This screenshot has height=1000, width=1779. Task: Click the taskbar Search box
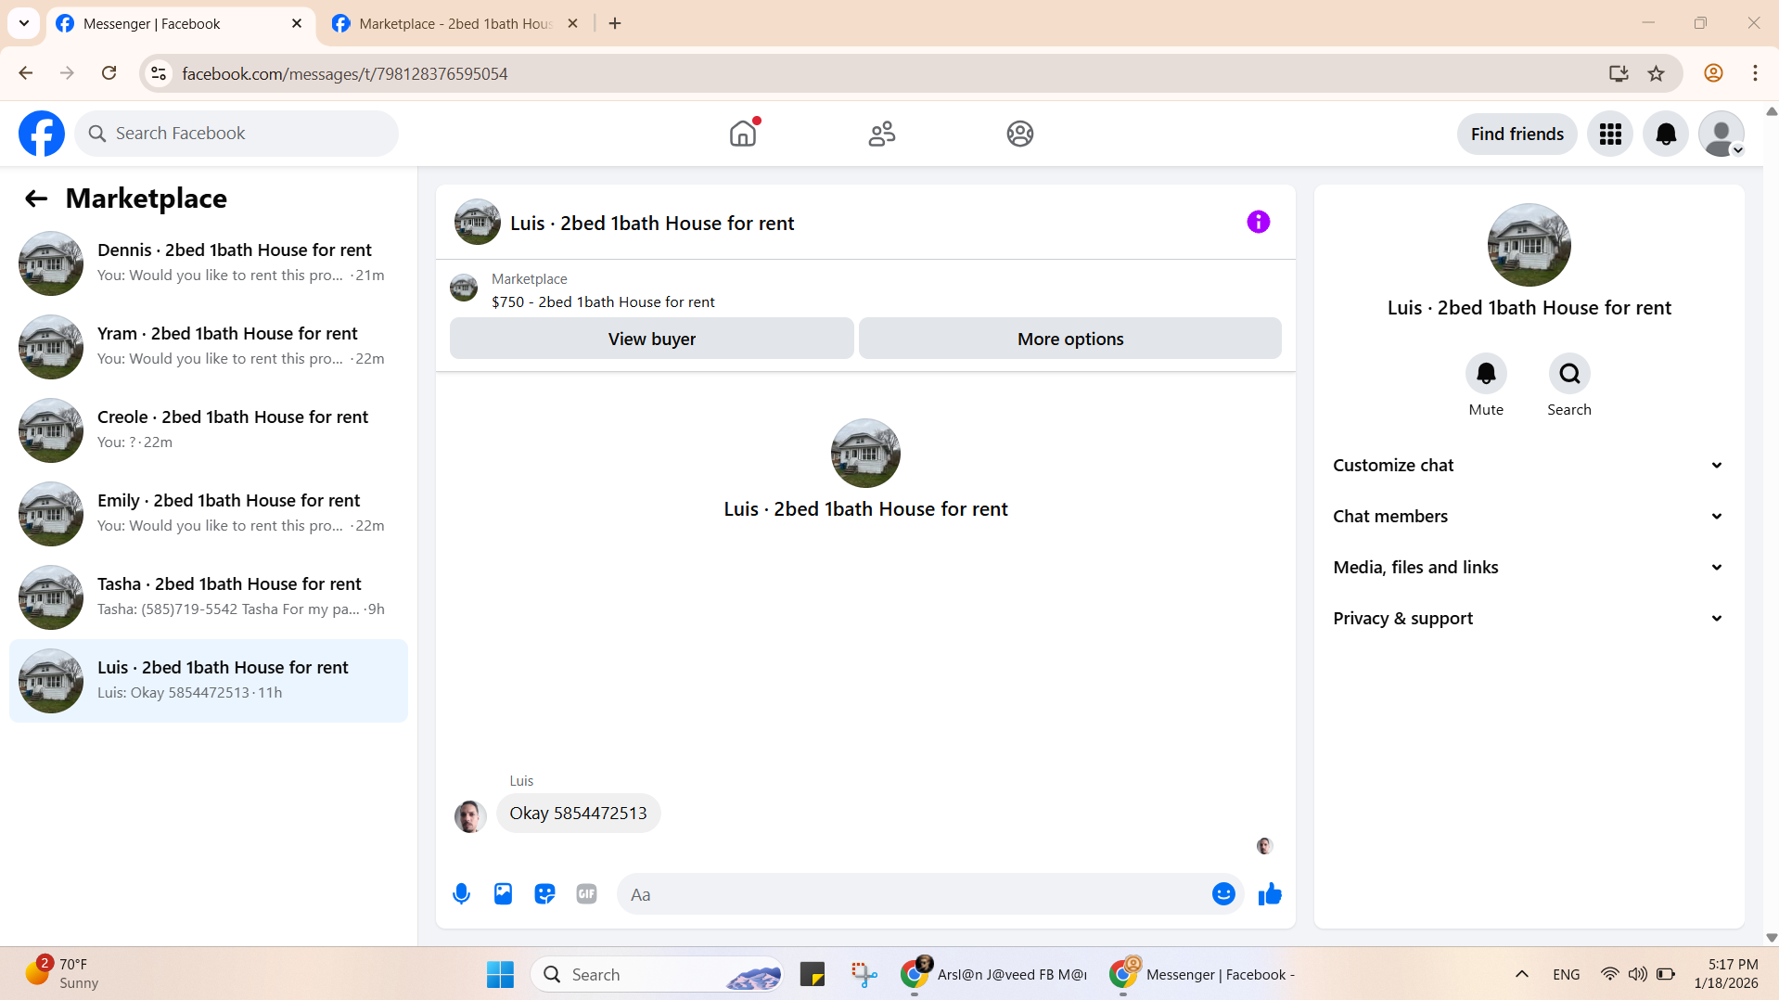pos(657,974)
